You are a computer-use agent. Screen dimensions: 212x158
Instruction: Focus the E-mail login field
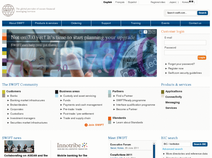185,43
